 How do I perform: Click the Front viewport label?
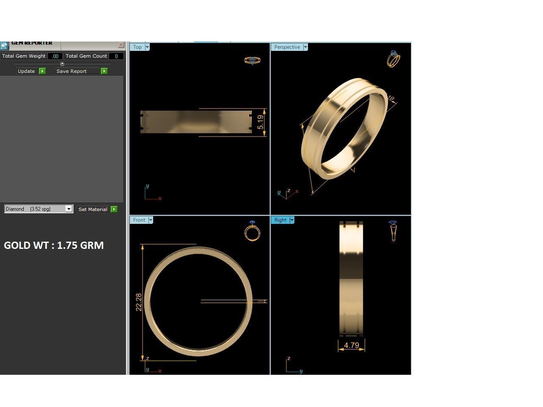pos(139,220)
